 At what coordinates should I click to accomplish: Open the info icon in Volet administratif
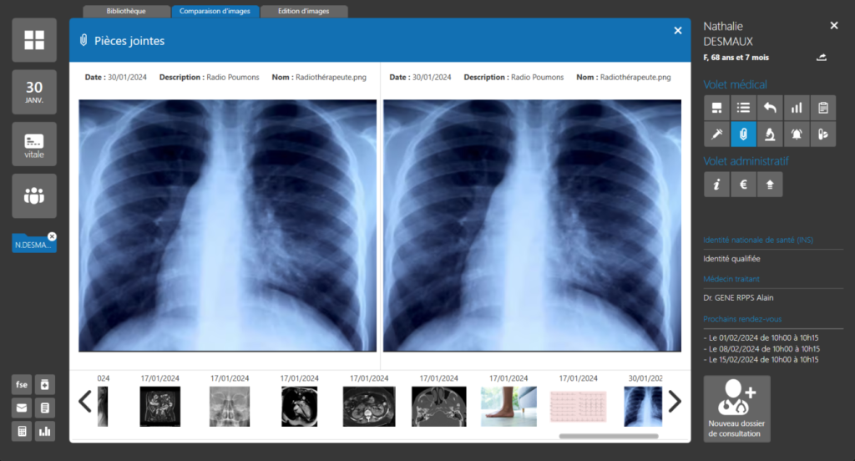click(x=716, y=185)
